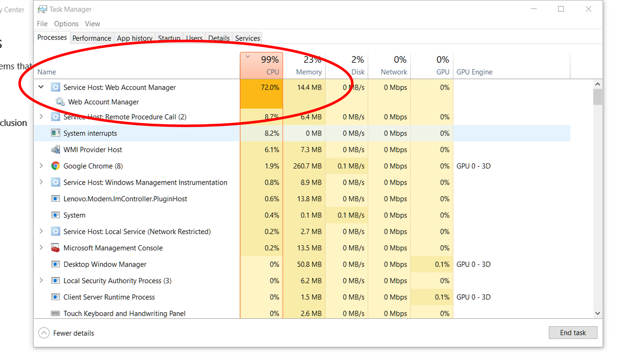
Task: Click the Google Chrome icon
Action: click(x=55, y=166)
